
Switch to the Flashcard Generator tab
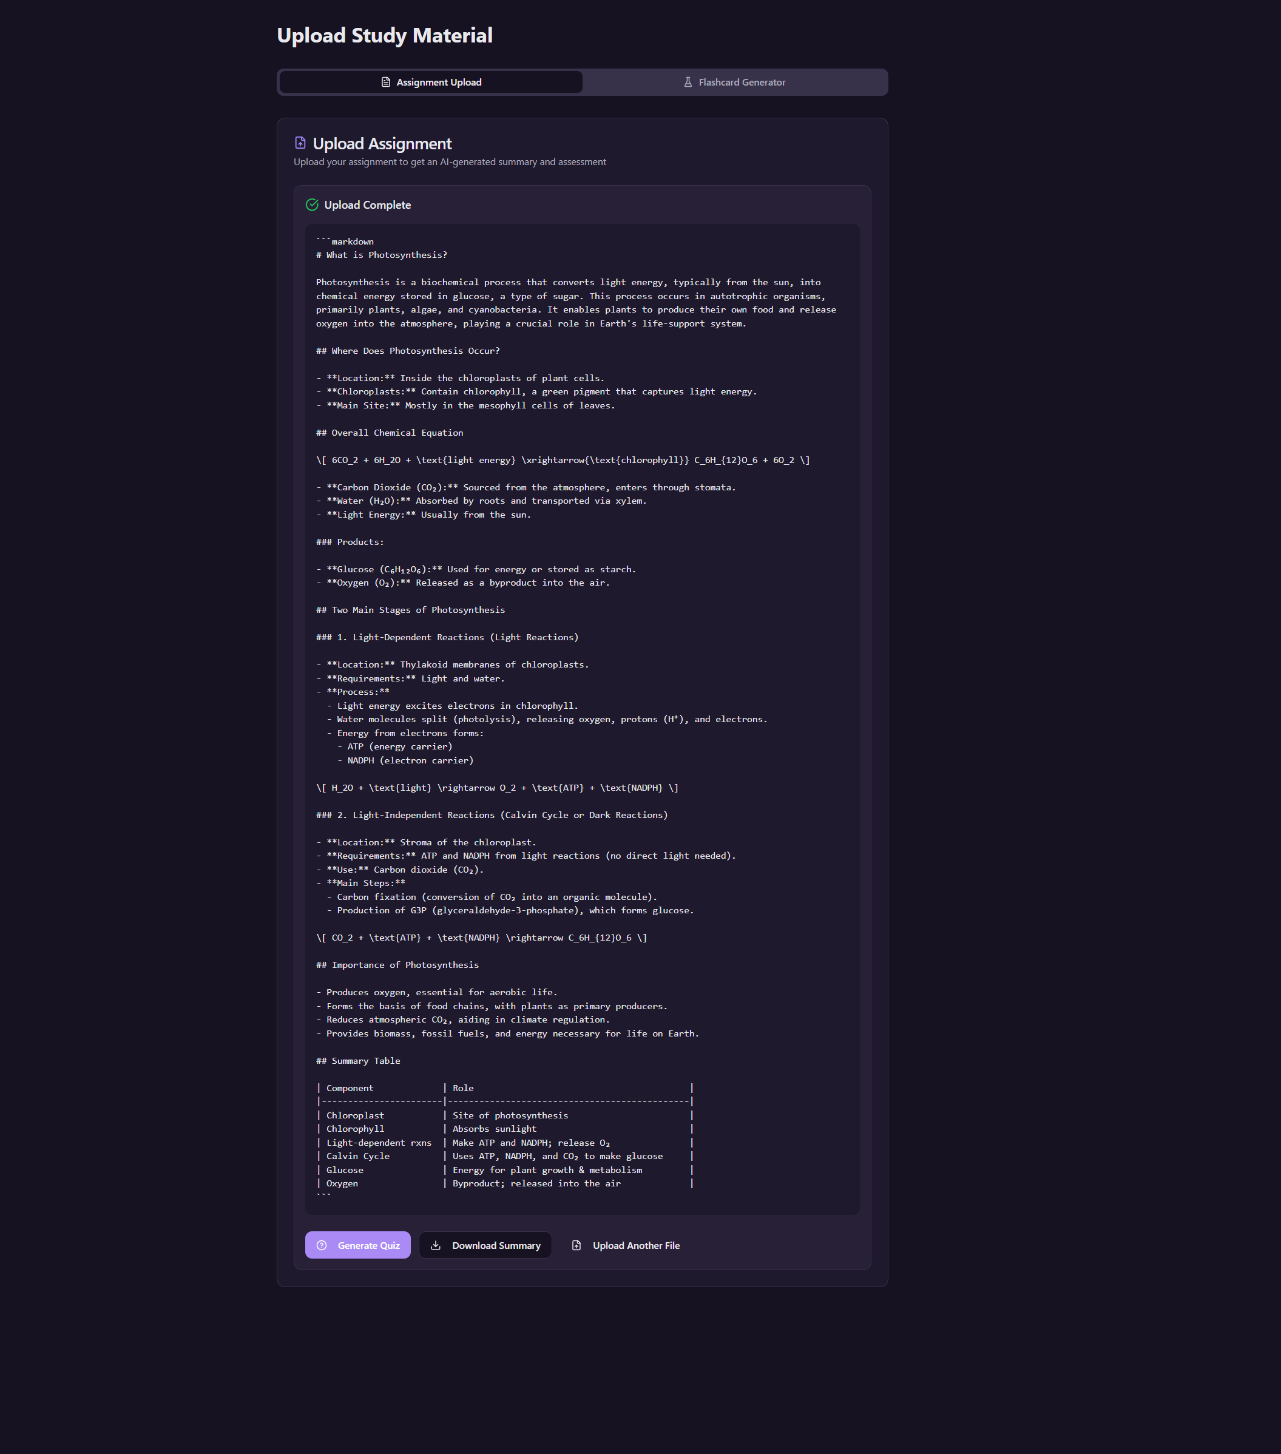[735, 83]
